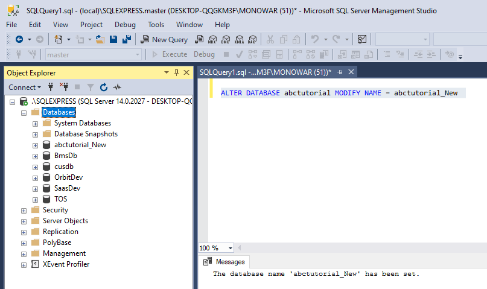Click the Save floppy disk icon
Viewport: 487px width, 289px height.
tap(113, 39)
